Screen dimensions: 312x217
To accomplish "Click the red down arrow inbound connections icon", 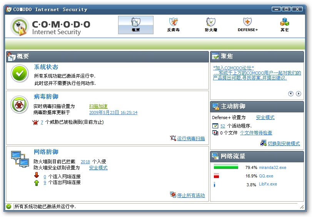I will [x=37, y=175].
